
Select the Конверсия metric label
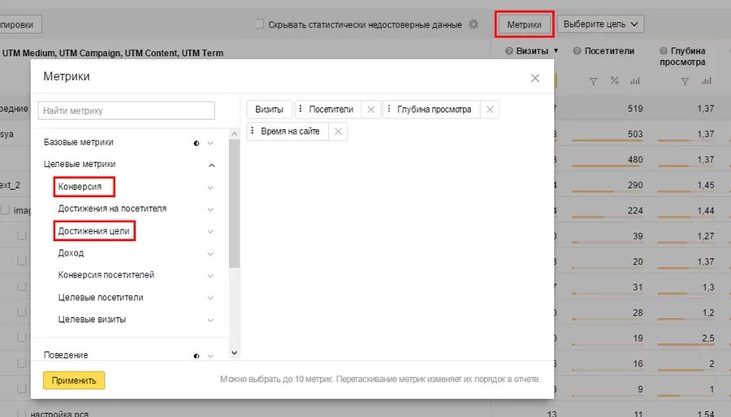[x=80, y=187]
